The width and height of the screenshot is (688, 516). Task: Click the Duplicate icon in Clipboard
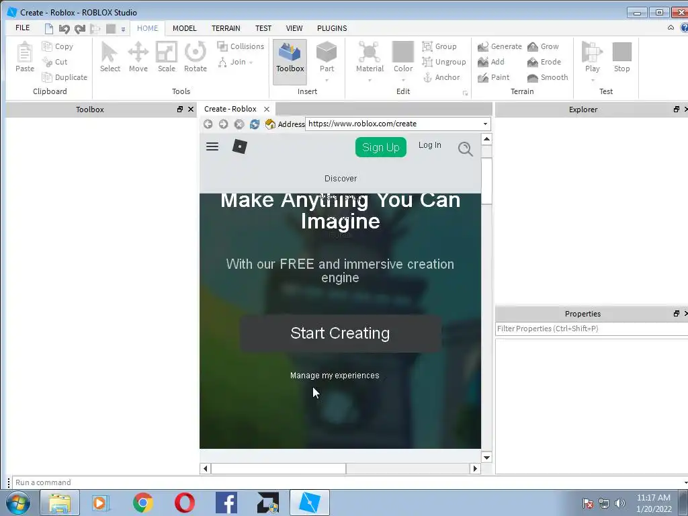point(47,77)
